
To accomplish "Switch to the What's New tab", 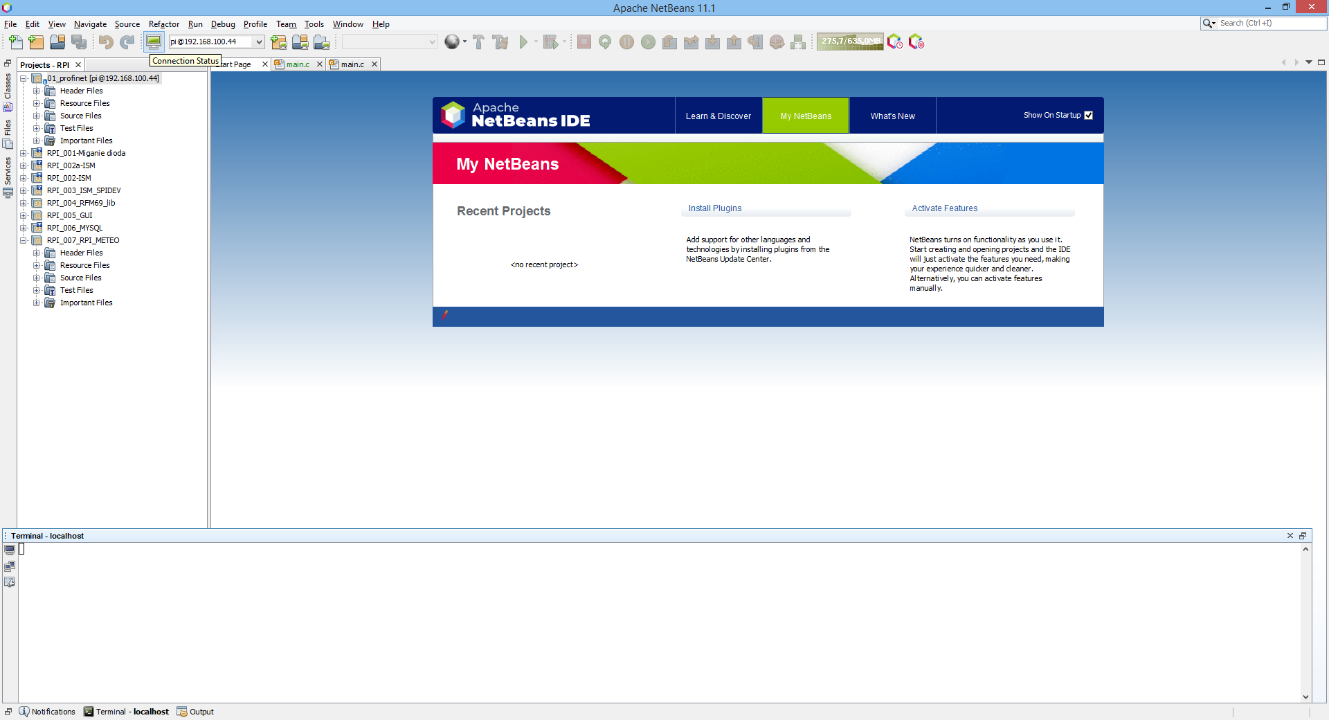I will pyautogui.click(x=892, y=116).
